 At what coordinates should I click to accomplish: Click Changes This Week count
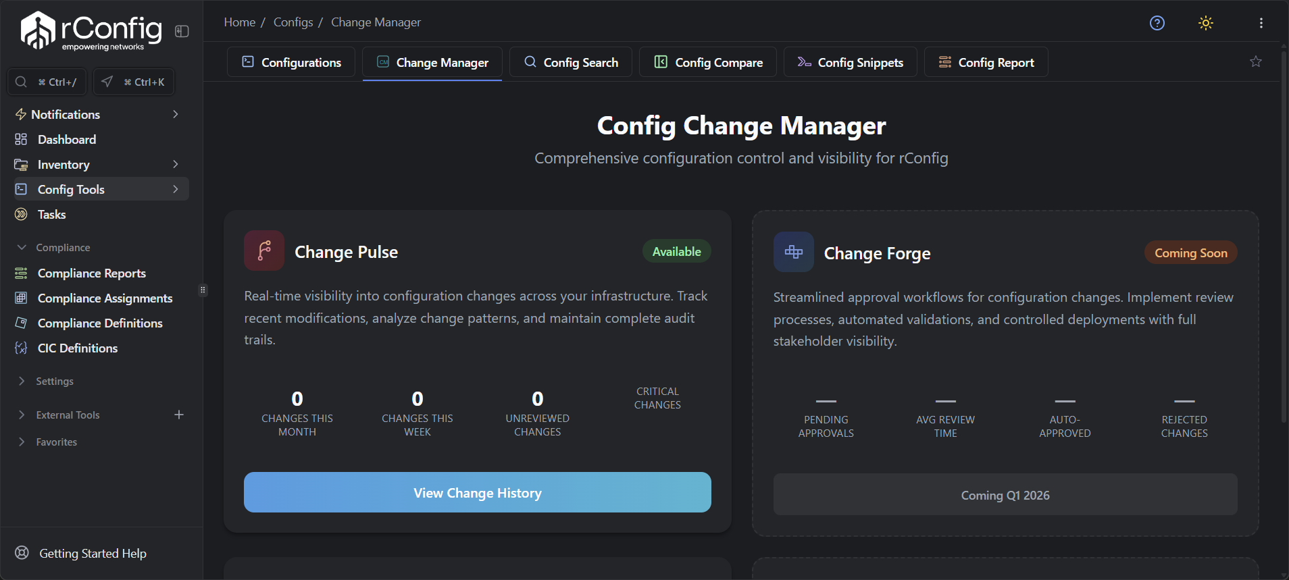pyautogui.click(x=418, y=398)
